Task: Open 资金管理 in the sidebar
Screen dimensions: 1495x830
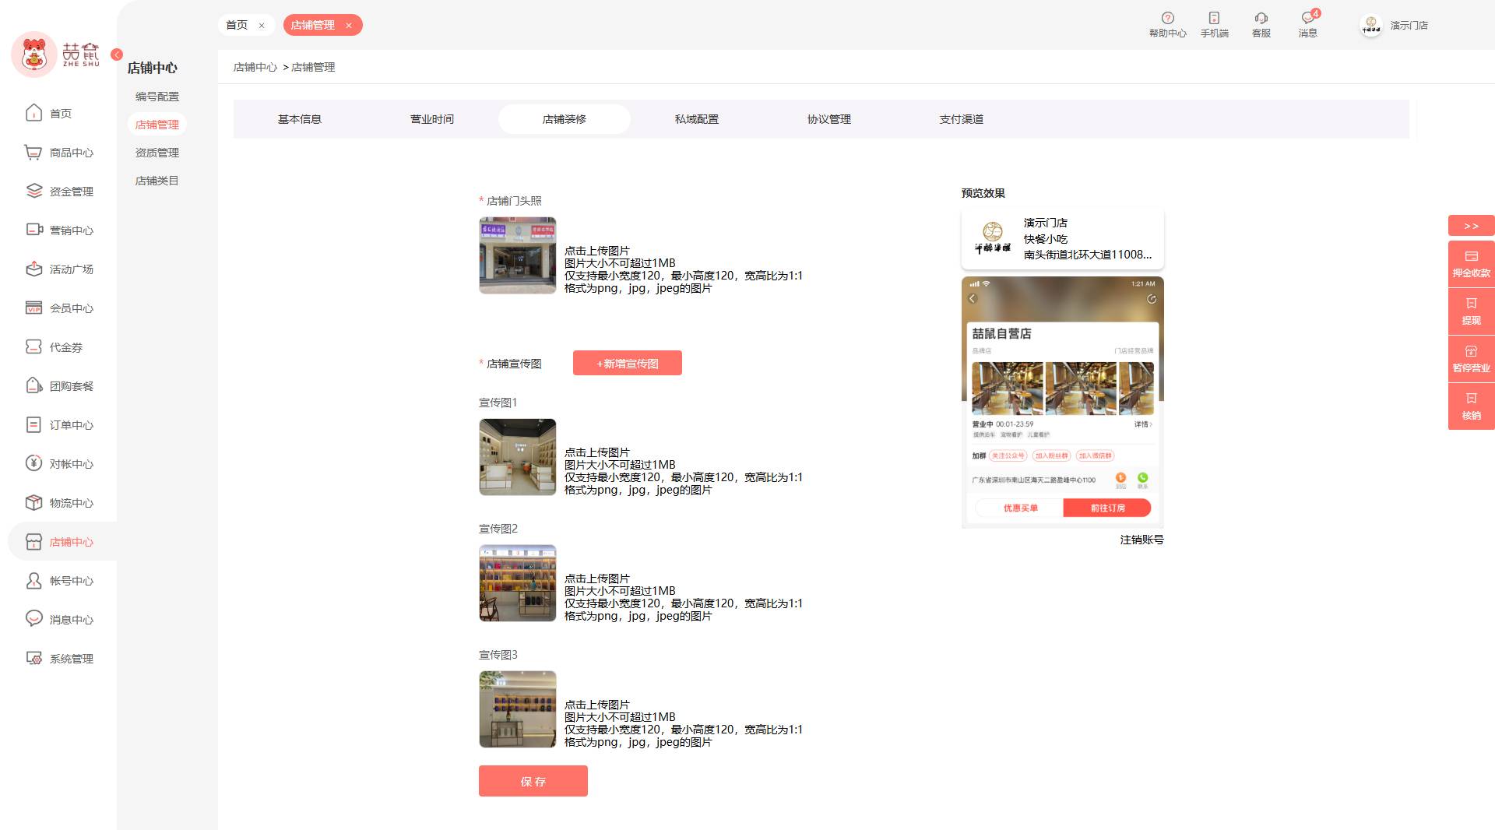Action: 59,192
